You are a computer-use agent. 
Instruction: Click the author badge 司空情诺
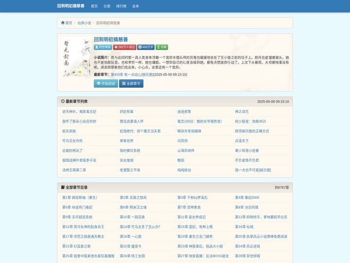pyautogui.click(x=103, y=47)
